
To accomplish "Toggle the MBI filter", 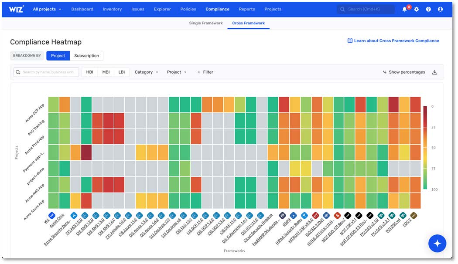I will (106, 72).
